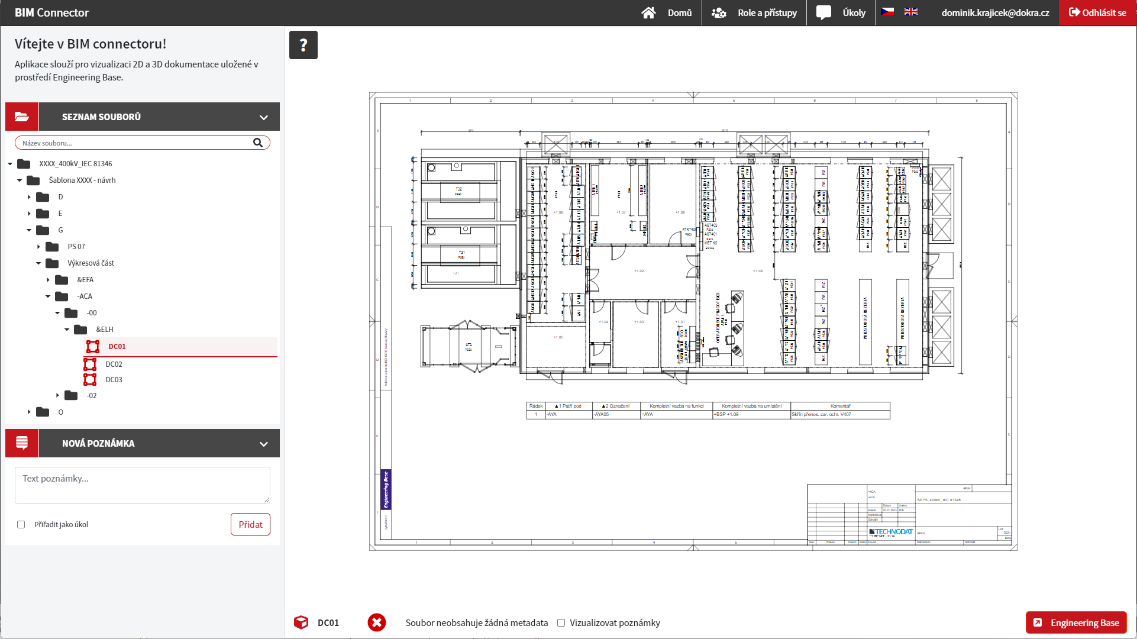Click the red cube icon beside DC01
The height and width of the screenshot is (639, 1137).
(x=301, y=622)
